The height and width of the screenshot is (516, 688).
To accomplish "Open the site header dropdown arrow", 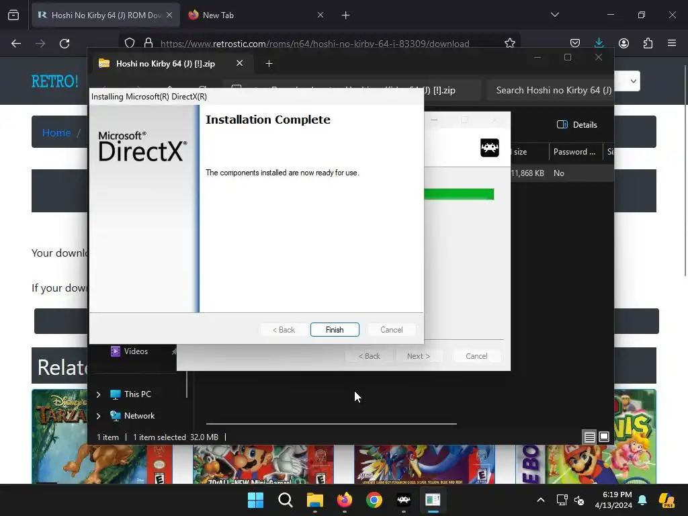I will (x=633, y=81).
